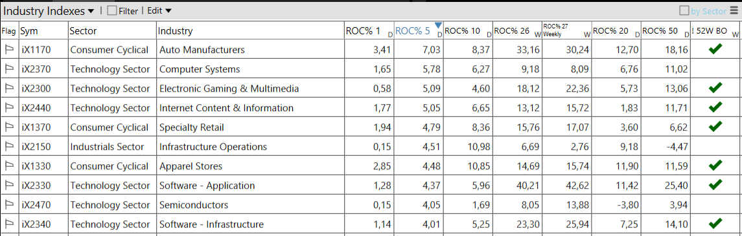Click the green checkmark for Software - Infrastructure
This screenshot has width=742, height=236.
click(715, 223)
